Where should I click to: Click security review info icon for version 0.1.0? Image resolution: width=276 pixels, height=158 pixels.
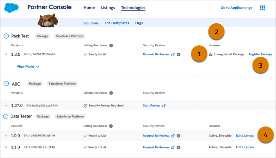coord(178,147)
